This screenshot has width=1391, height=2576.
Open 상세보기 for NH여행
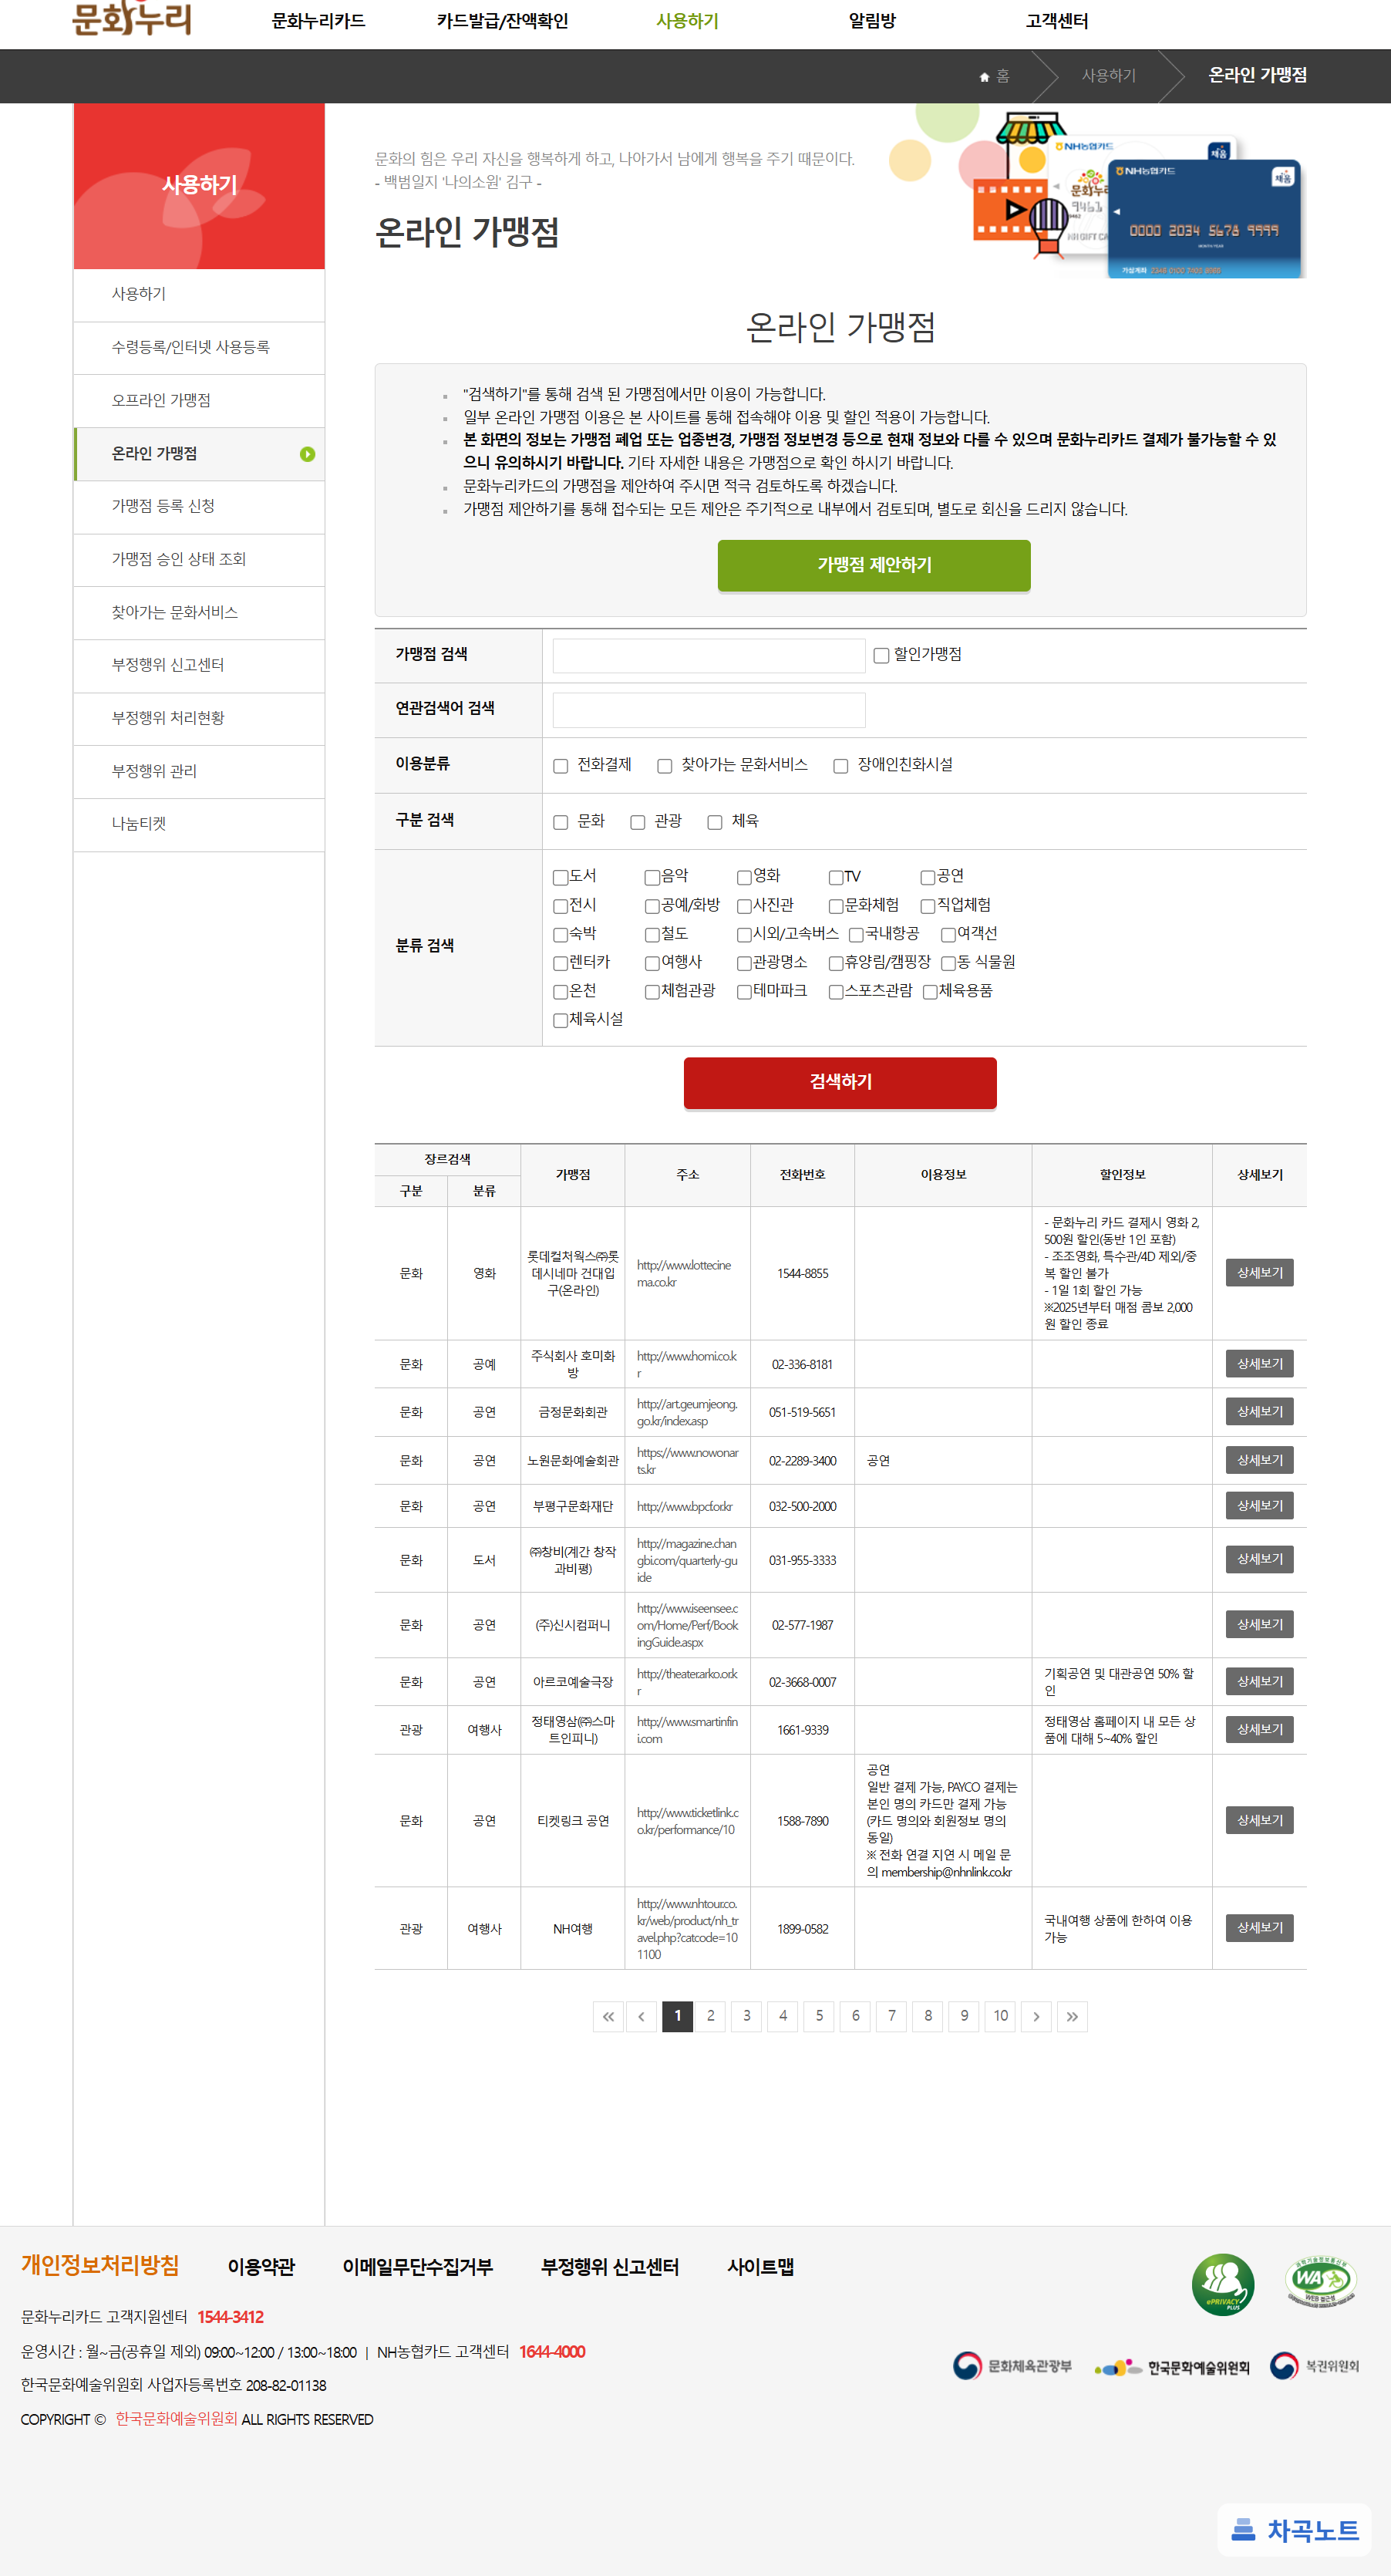point(1259,1928)
